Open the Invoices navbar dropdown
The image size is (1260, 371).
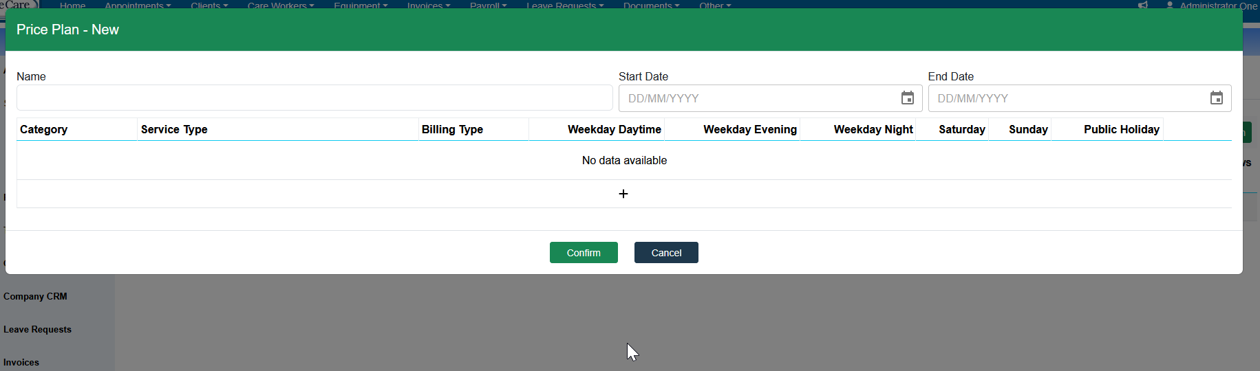click(x=429, y=5)
